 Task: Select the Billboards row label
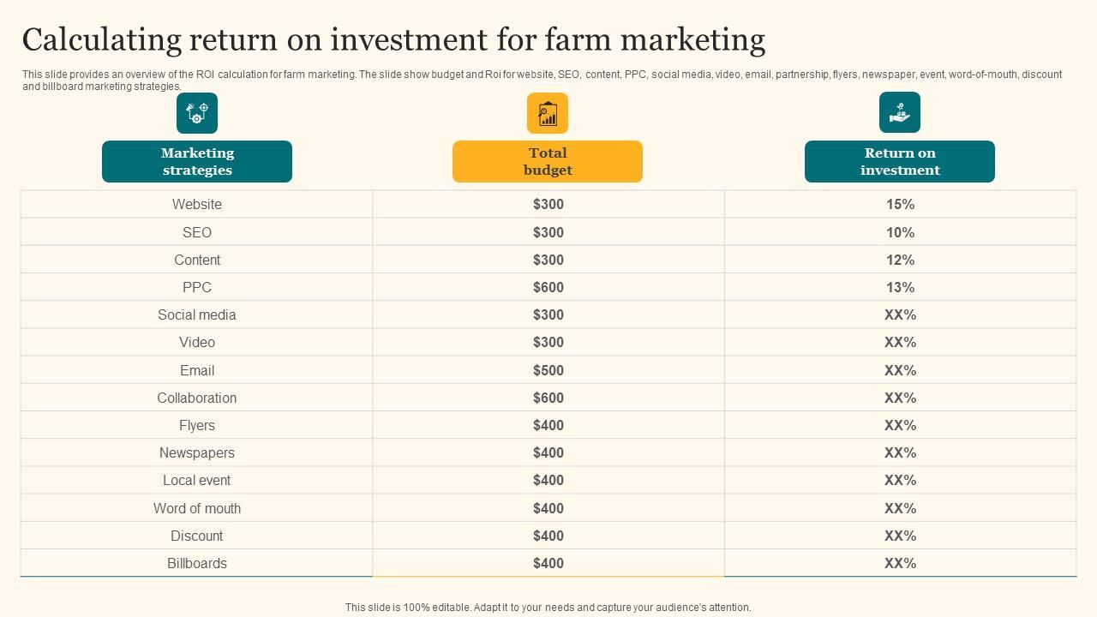point(197,563)
